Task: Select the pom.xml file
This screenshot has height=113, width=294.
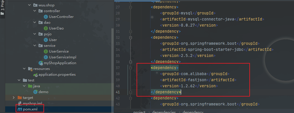Action: coord(30,109)
